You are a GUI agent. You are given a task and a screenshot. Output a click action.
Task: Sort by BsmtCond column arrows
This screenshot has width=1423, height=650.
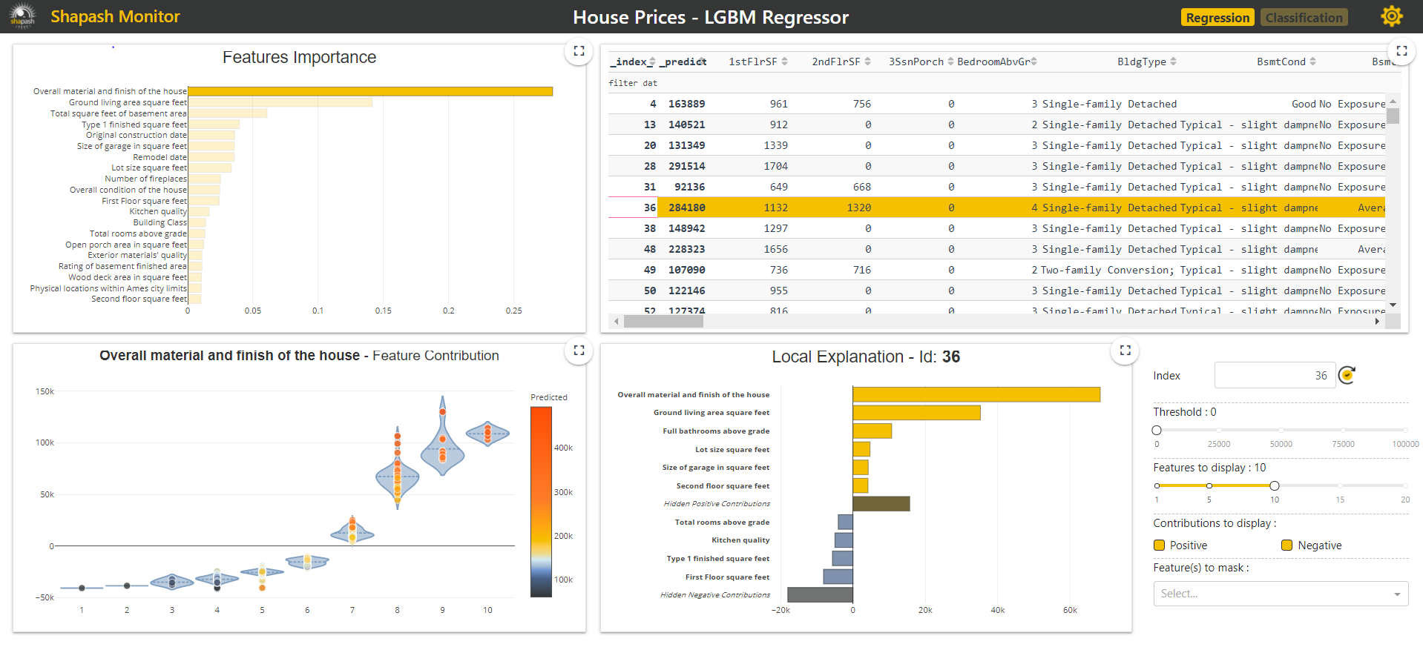coord(1312,62)
